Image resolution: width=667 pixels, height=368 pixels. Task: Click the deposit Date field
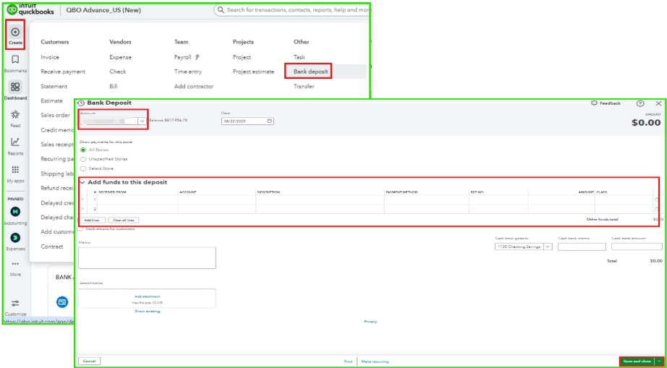pyautogui.click(x=247, y=121)
